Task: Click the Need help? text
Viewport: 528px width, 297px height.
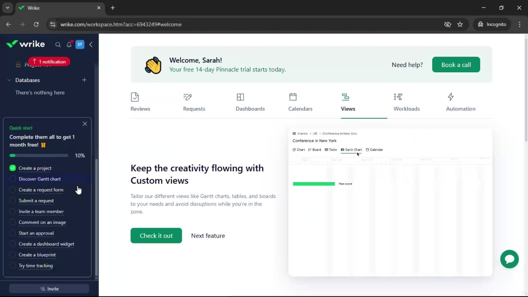Action: 407,65
